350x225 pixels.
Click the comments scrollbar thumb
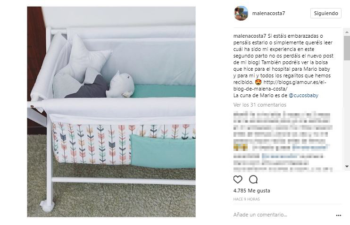347,48
